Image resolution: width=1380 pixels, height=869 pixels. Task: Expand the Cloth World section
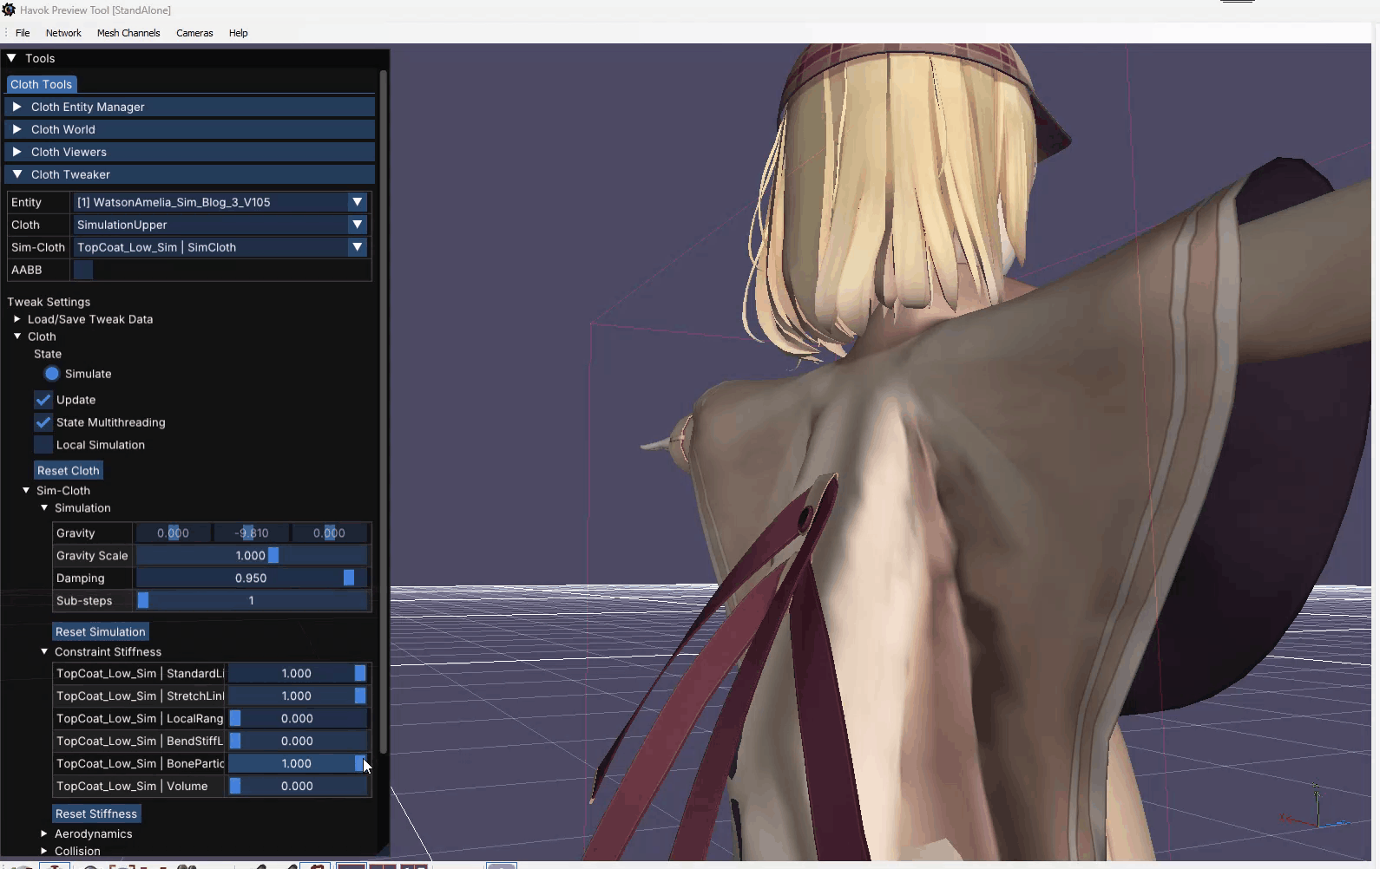(x=190, y=129)
